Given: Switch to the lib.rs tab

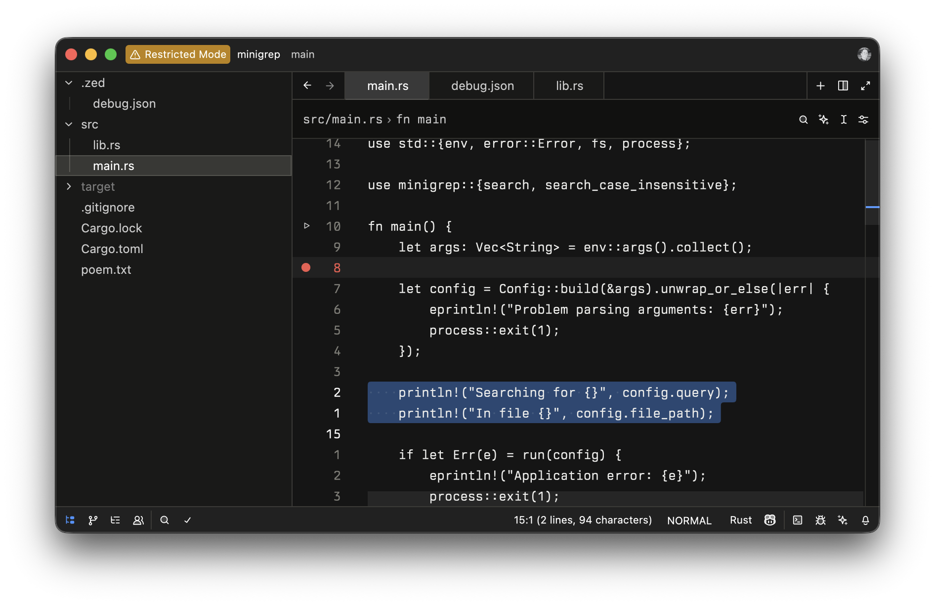Looking at the screenshot, I should coord(569,86).
